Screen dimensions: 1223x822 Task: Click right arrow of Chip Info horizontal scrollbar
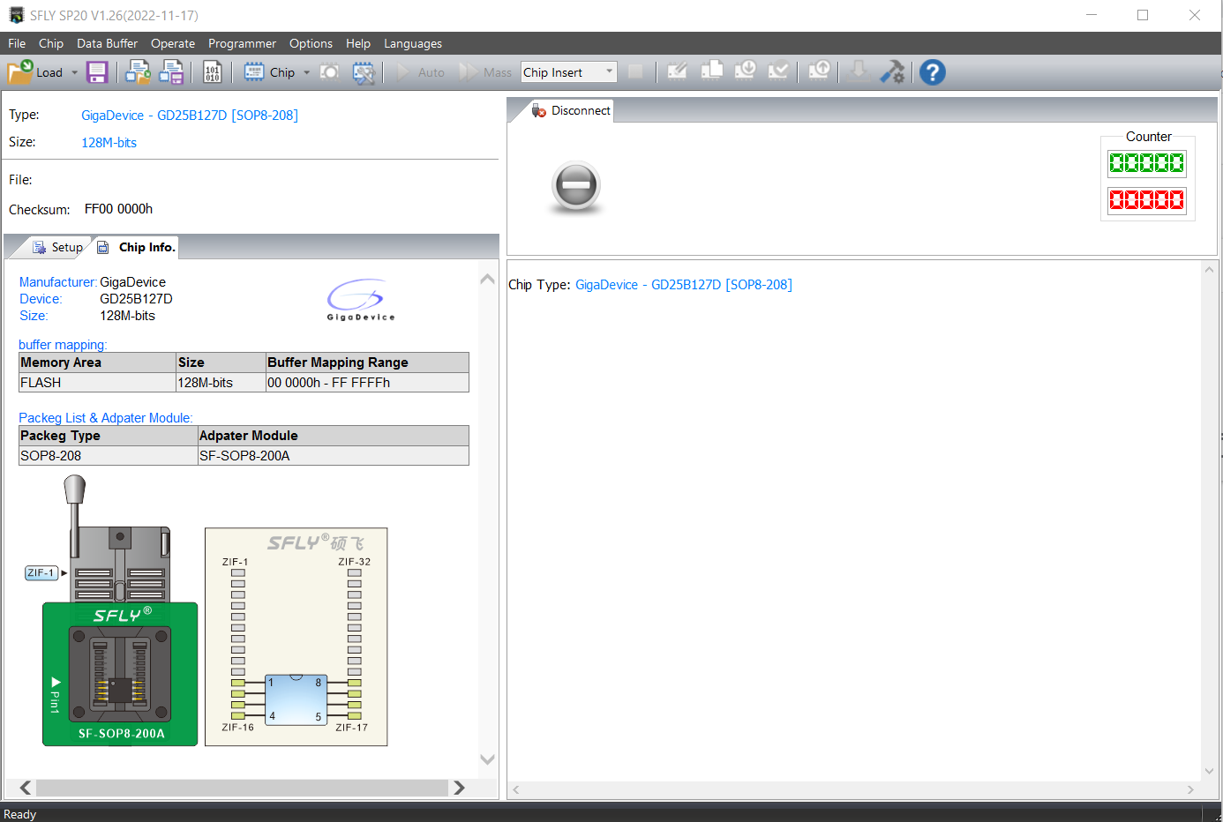459,788
